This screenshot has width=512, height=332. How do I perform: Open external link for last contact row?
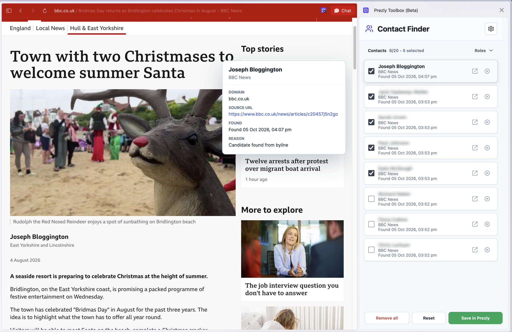475,250
